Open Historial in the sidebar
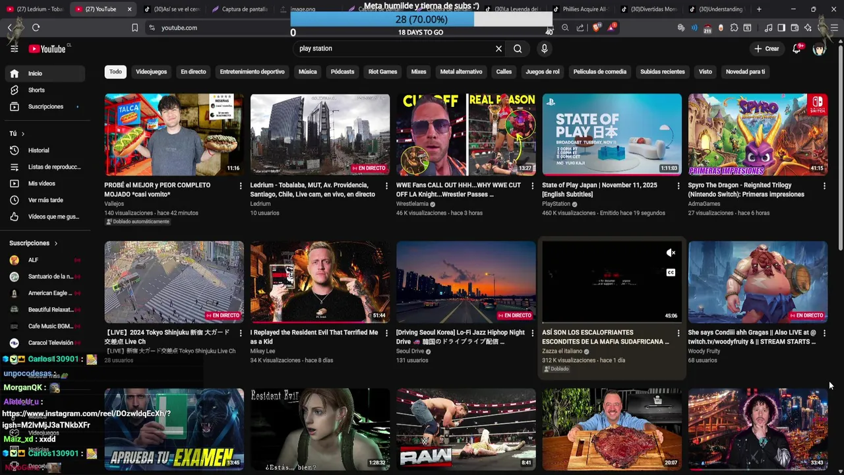Image resolution: width=844 pixels, height=475 pixels. coord(46,150)
